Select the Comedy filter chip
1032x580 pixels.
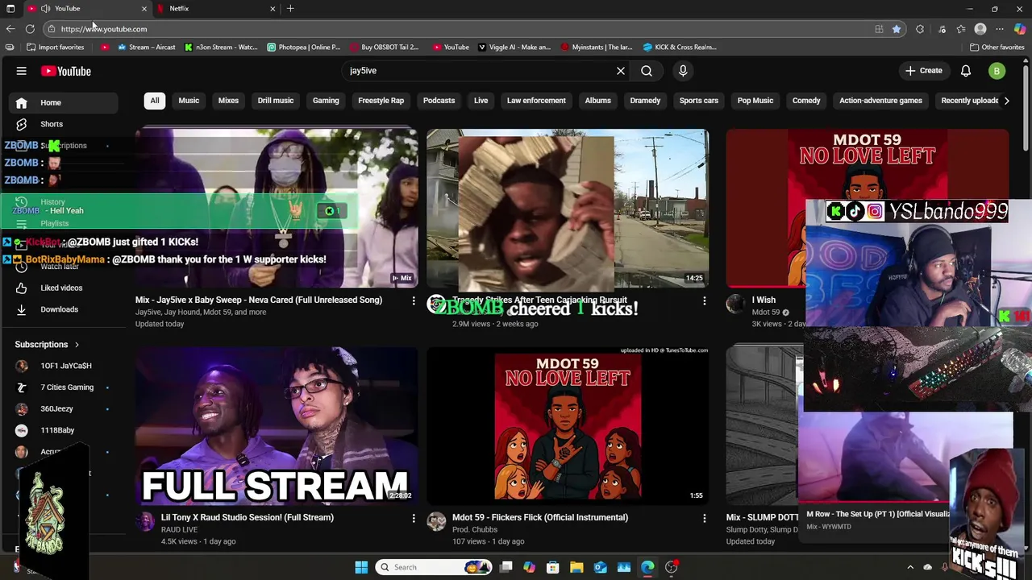806,101
